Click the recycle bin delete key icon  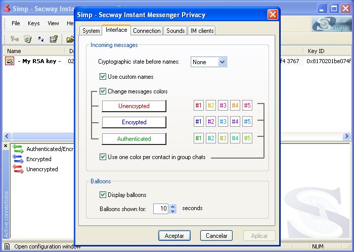[x=27, y=39]
